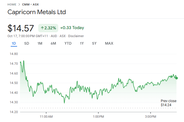Click the green end-point dot on the chart
Screen dimensions: 184x122
[x=176, y=78]
